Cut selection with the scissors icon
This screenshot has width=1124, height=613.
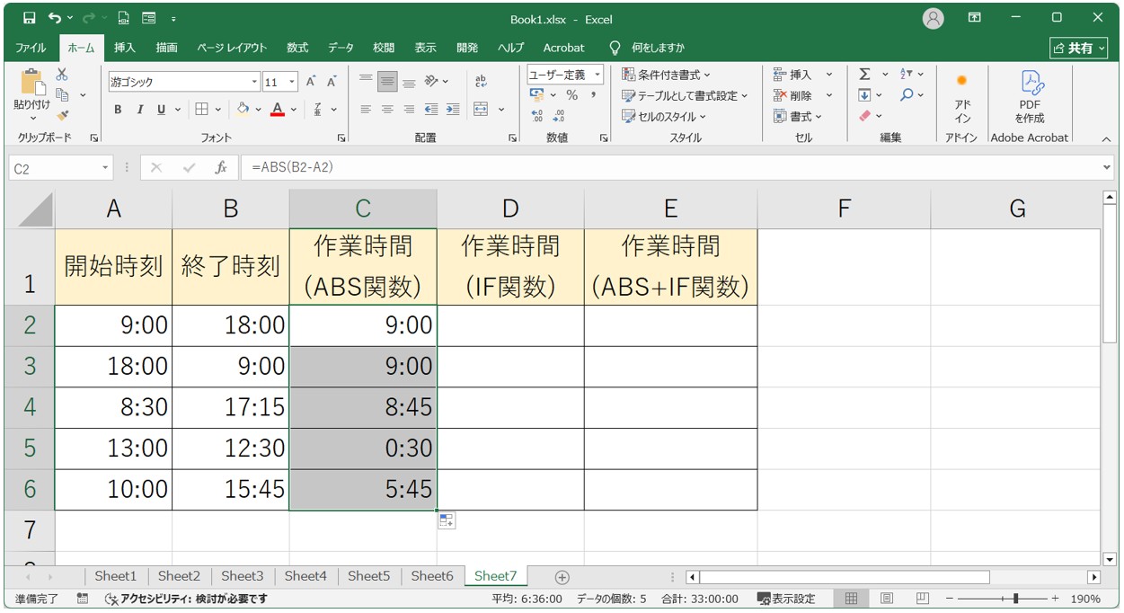click(63, 75)
